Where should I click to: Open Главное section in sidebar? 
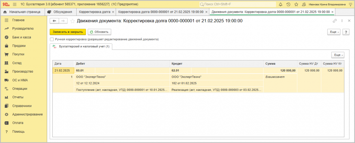tap(19, 20)
